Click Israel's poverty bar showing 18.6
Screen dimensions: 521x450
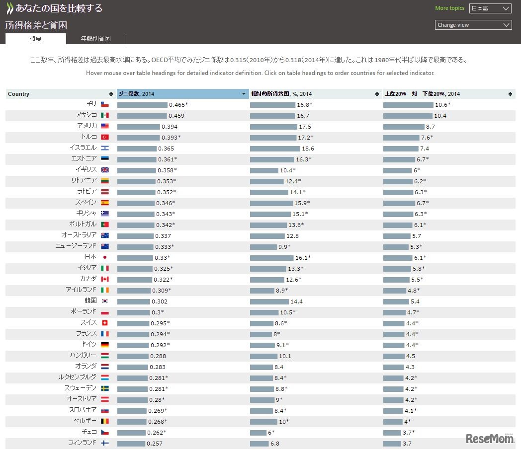(x=275, y=149)
